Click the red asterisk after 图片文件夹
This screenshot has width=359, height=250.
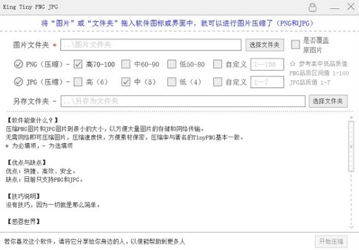[x=54, y=45]
